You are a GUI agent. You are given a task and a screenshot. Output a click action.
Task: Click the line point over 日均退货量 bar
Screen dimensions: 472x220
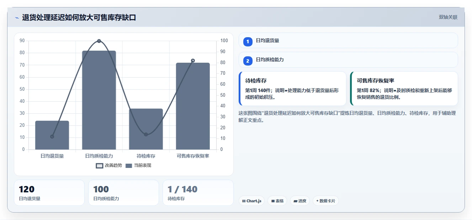(x=52, y=136)
